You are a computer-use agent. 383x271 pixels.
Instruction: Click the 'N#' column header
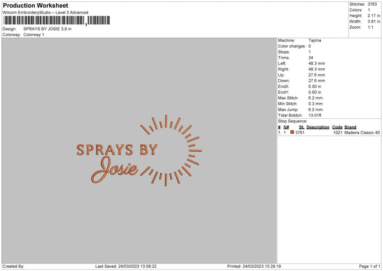click(x=286, y=127)
